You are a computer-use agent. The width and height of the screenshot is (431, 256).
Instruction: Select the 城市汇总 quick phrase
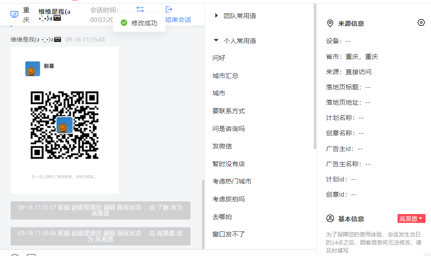click(225, 76)
